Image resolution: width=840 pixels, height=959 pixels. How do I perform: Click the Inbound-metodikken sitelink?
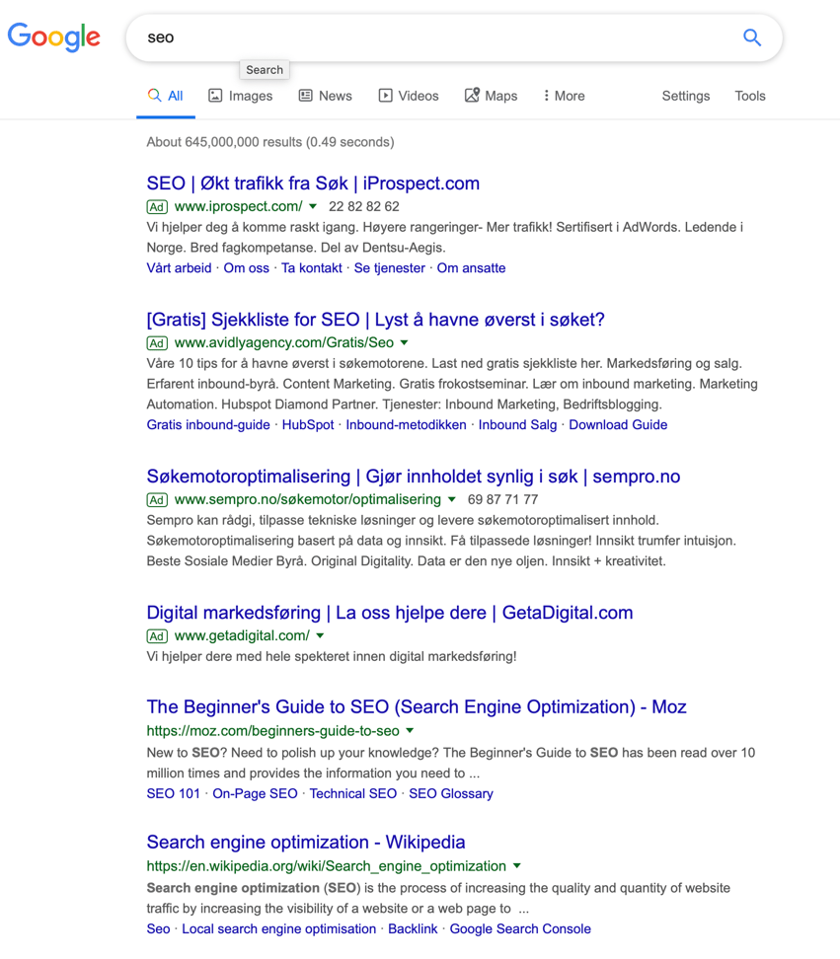(x=406, y=425)
